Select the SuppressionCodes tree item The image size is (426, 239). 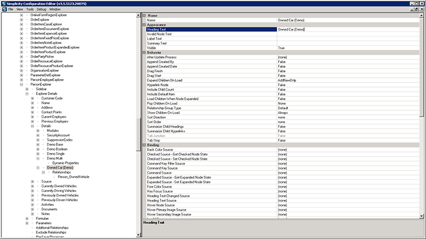click(x=60, y=140)
